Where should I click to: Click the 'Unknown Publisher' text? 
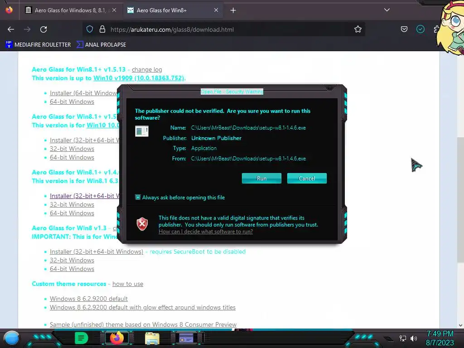(x=216, y=138)
